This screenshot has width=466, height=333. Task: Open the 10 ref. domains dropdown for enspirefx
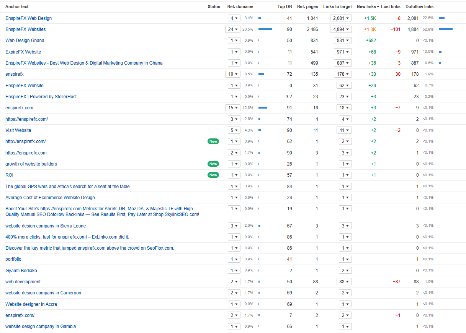[x=233, y=74]
